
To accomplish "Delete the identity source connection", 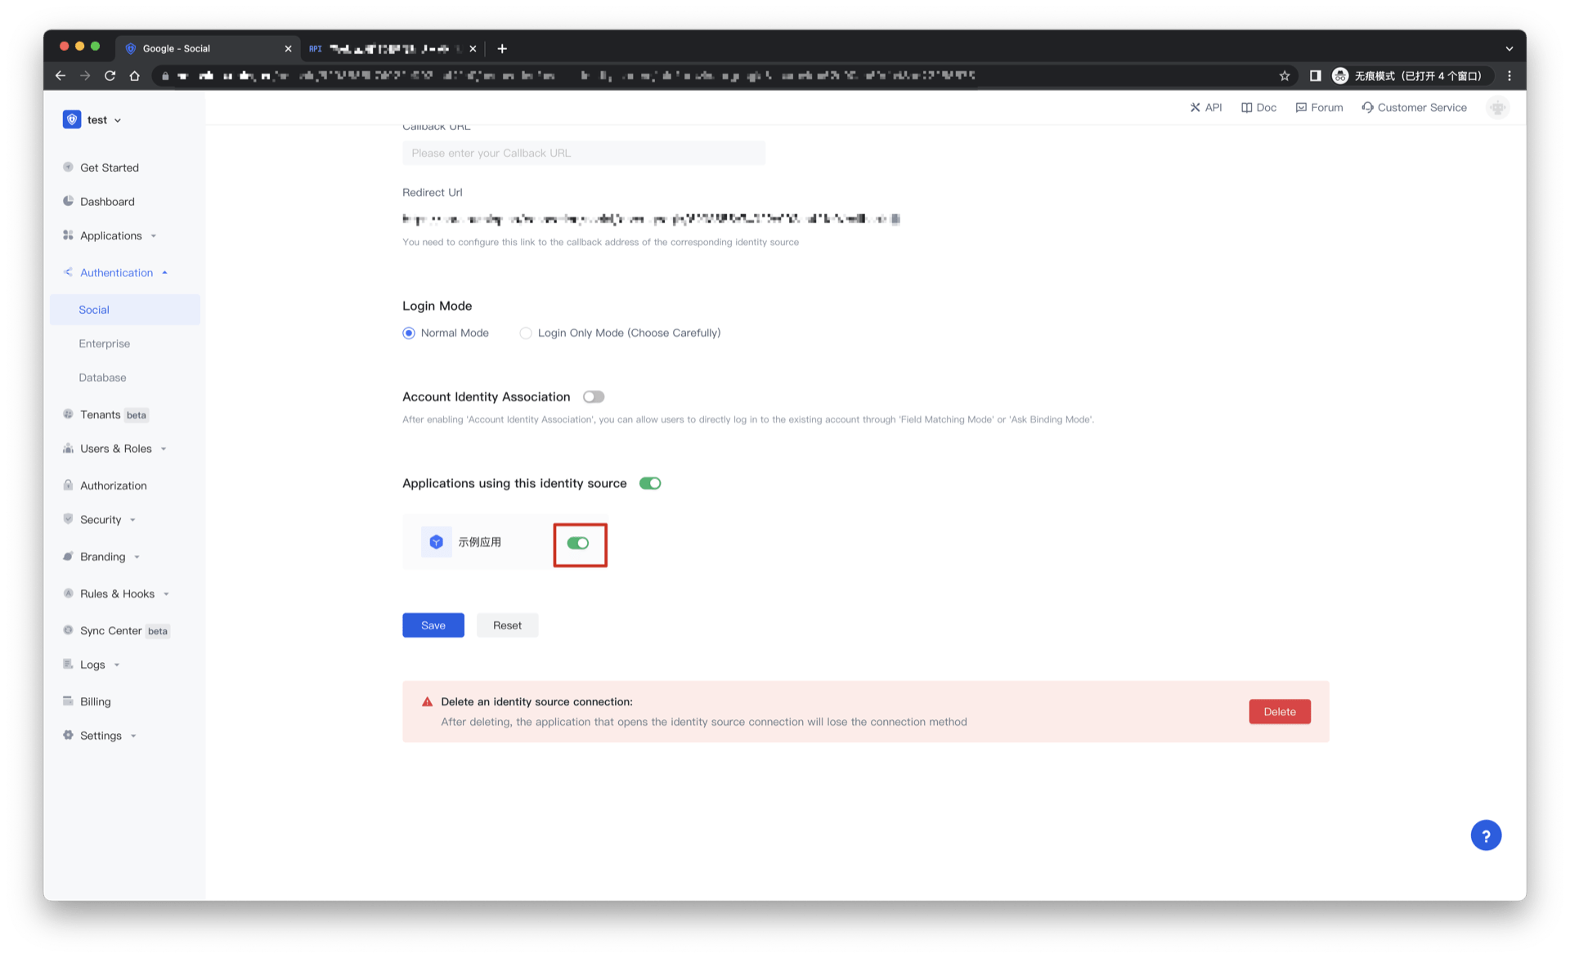I will (1279, 711).
